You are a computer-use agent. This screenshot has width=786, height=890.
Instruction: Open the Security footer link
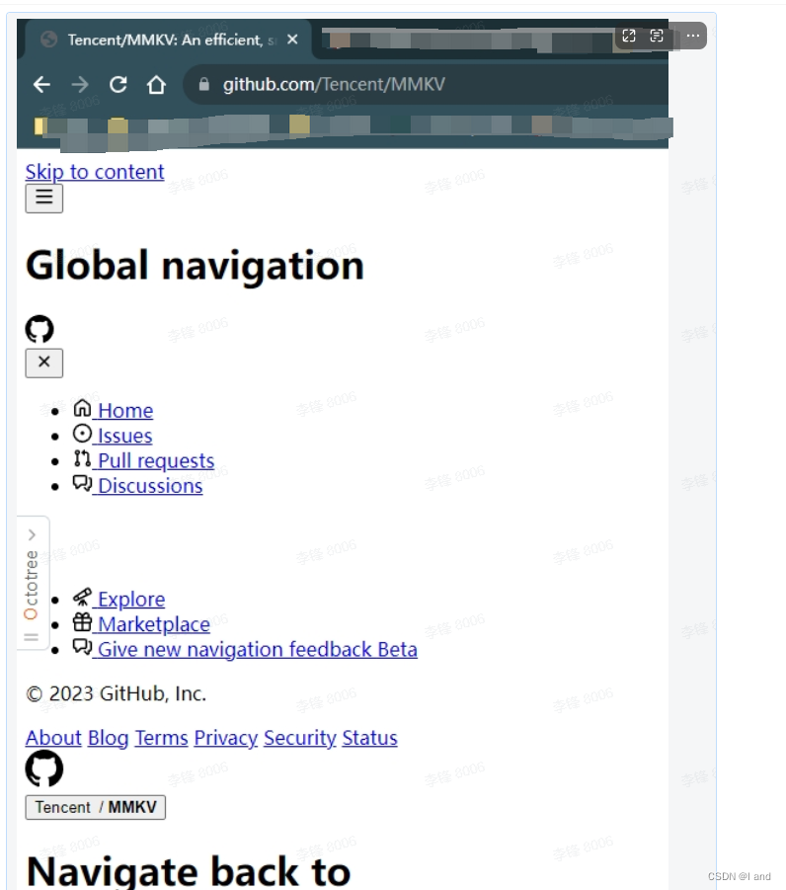tap(300, 737)
